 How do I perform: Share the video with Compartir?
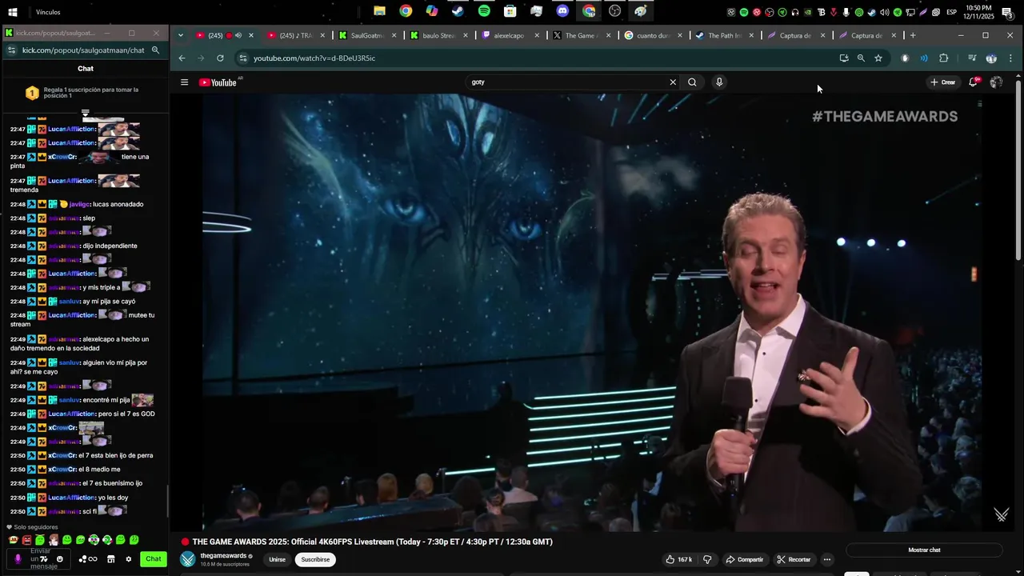pyautogui.click(x=745, y=559)
